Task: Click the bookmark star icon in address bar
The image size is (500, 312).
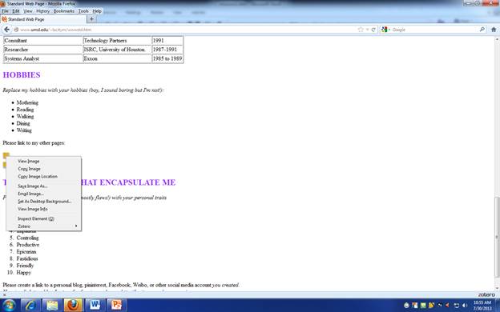Action: click(361, 30)
